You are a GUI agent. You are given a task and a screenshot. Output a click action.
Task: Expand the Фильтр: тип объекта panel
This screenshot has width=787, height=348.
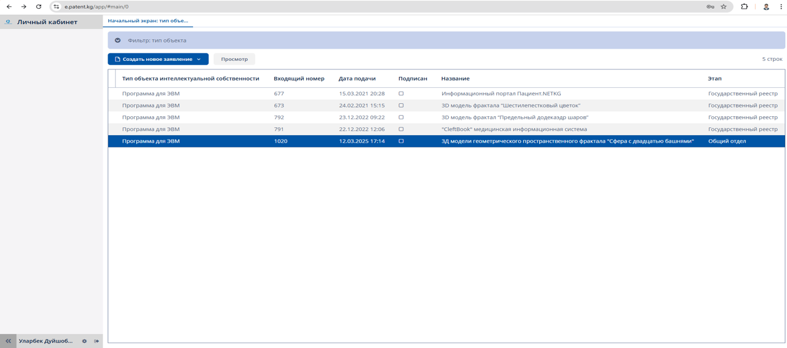[x=117, y=41]
